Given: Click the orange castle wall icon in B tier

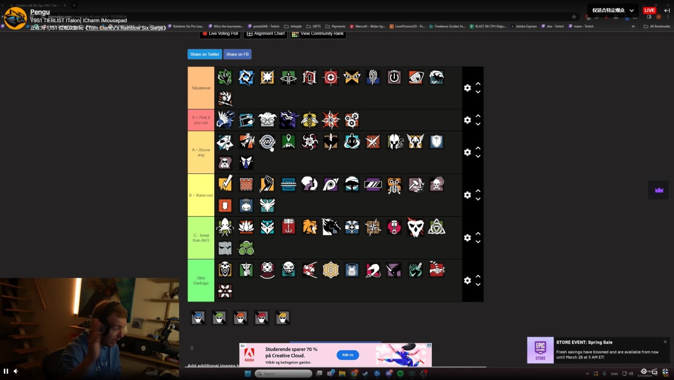Looking at the screenshot, I should [x=246, y=184].
